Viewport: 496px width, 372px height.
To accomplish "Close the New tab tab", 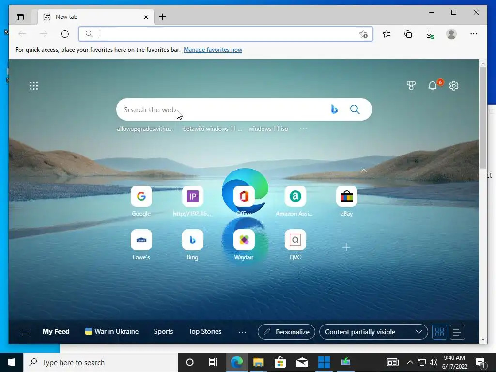I will 146,17.
